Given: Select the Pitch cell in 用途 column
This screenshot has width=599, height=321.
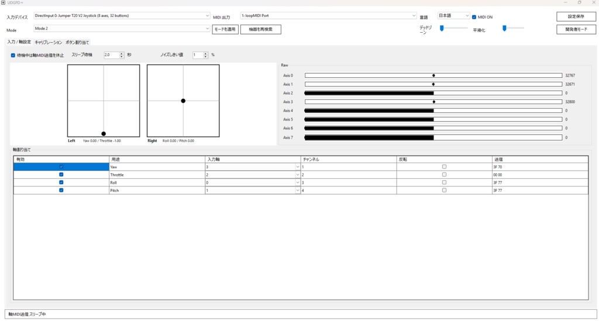Looking at the screenshot, I should (x=157, y=190).
